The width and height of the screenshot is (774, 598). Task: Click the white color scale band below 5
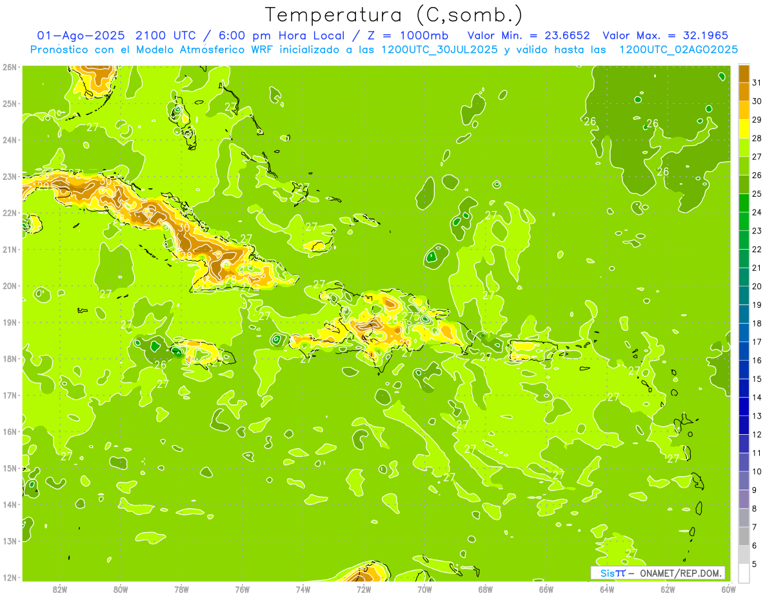[x=744, y=573]
